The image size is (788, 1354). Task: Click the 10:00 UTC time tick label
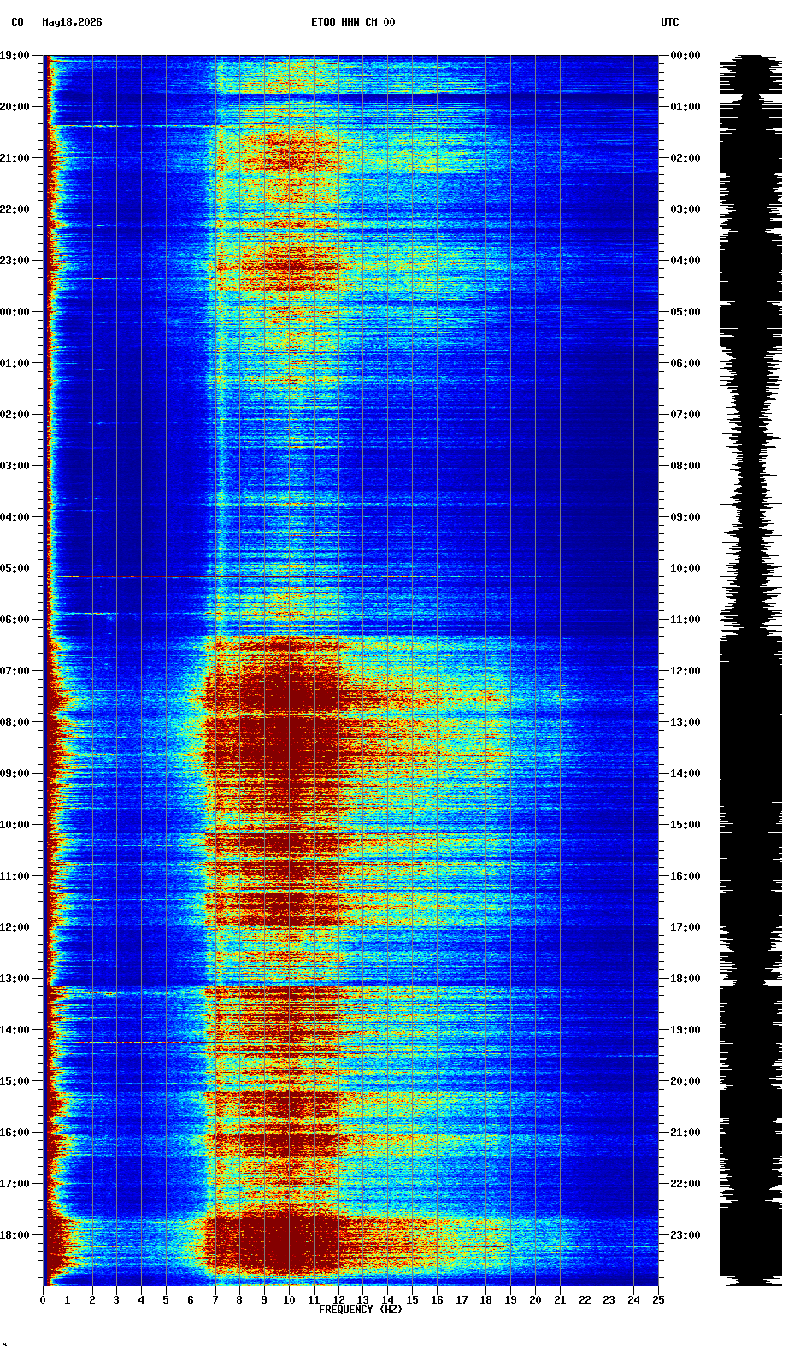click(686, 568)
